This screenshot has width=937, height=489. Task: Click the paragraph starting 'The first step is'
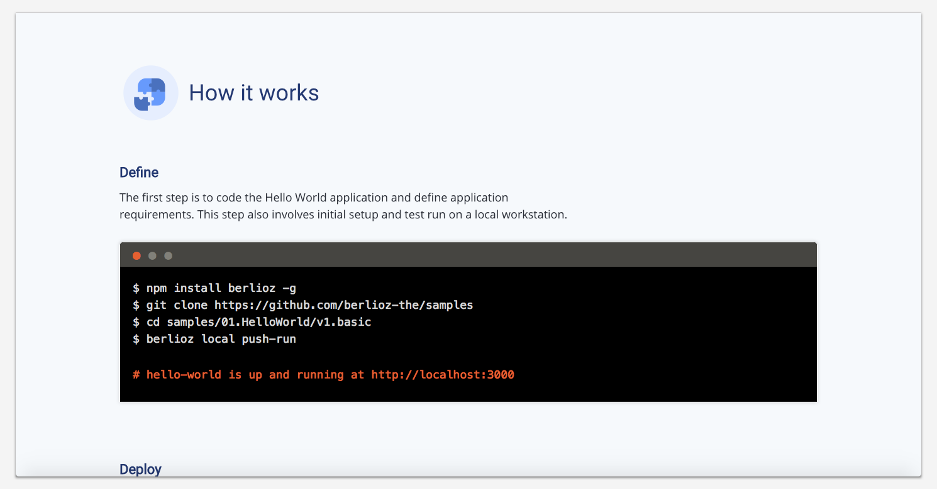[x=343, y=206]
